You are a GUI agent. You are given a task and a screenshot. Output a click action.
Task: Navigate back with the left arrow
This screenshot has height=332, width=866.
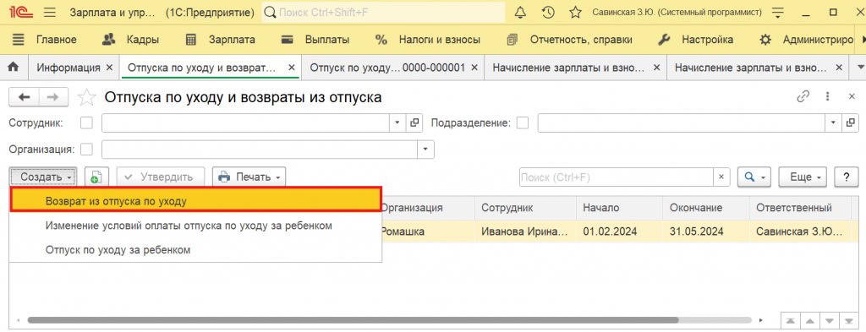click(x=24, y=98)
